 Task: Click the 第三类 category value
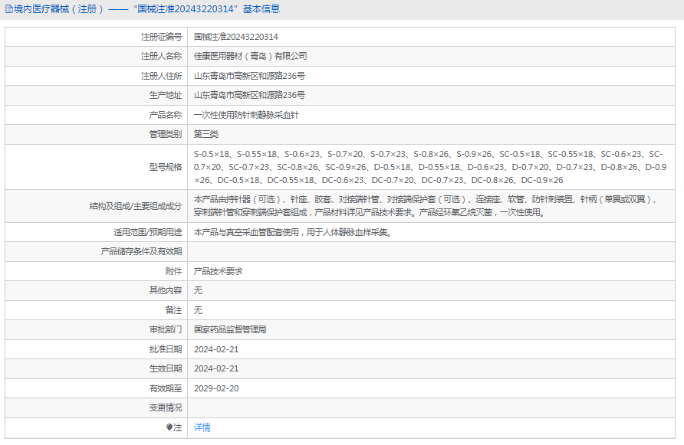click(x=206, y=134)
